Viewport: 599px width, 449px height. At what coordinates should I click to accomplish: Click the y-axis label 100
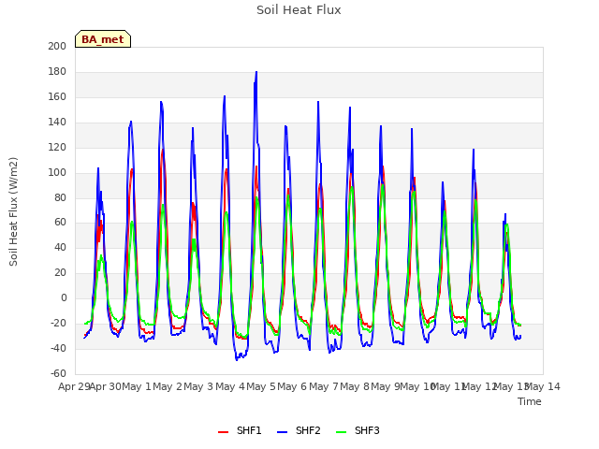[57, 172]
